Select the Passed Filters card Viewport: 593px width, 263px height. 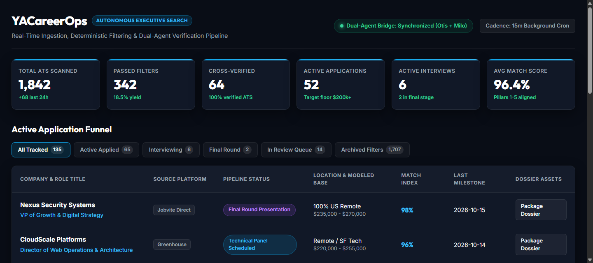[x=151, y=84]
